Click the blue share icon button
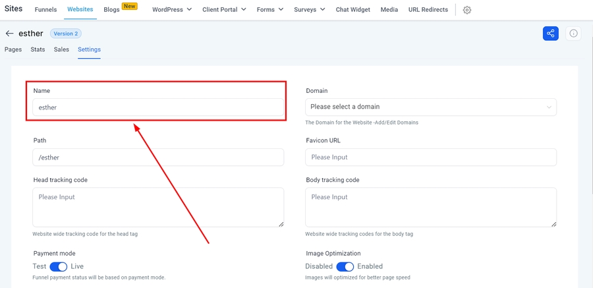 click(550, 34)
